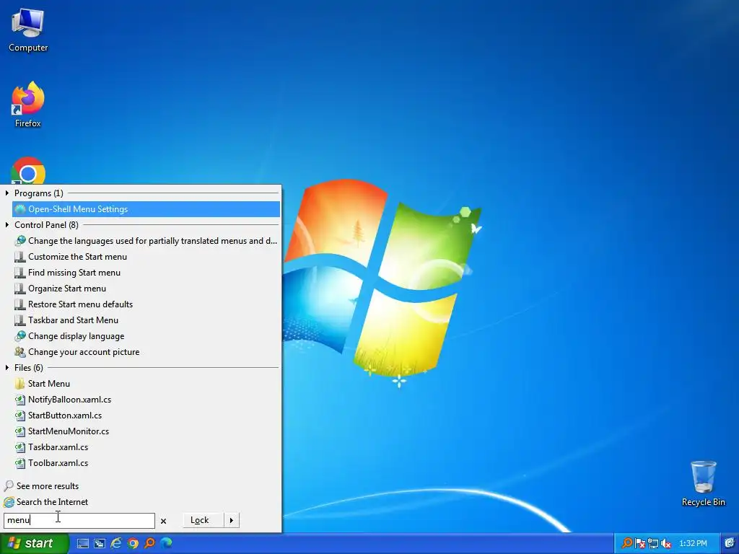Click Action Center flag tray icon
Viewport: 739px width, 554px height.
tap(640, 544)
